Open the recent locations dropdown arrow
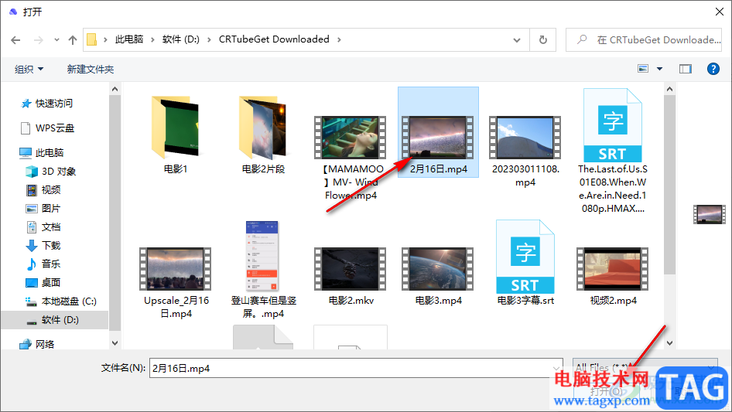 [x=56, y=40]
